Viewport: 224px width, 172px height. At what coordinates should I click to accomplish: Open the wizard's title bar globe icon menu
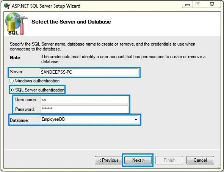click(7, 6)
